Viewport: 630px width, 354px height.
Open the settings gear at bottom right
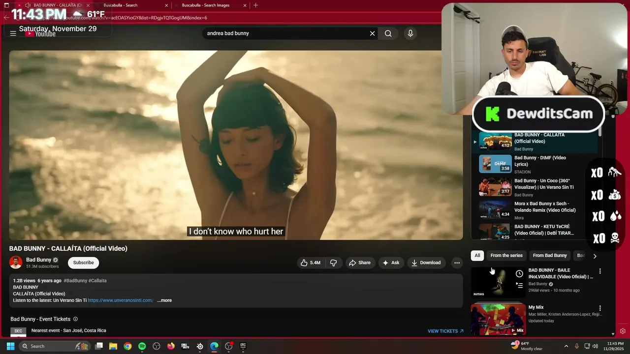pos(623,331)
